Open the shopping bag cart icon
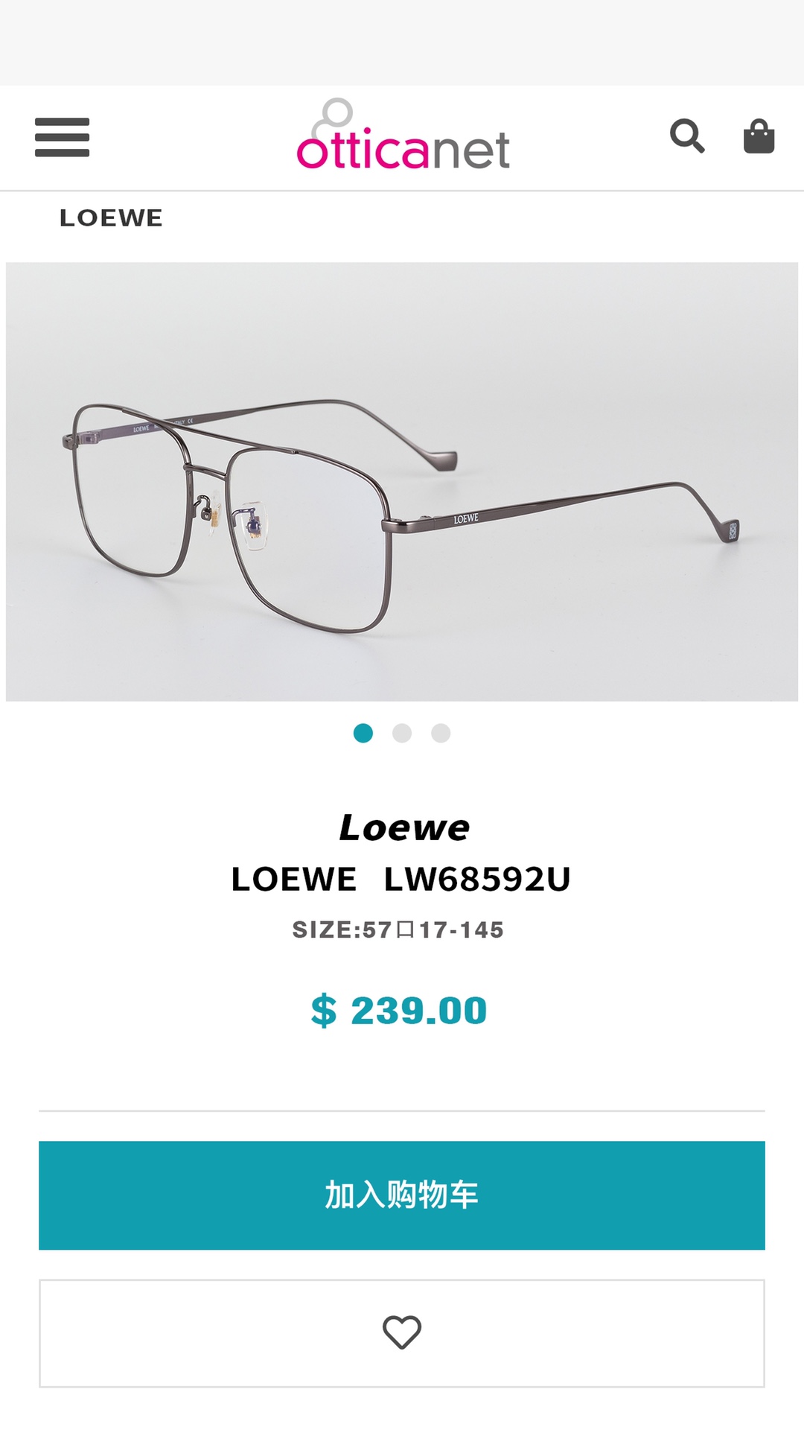804x1430 pixels. [x=759, y=136]
